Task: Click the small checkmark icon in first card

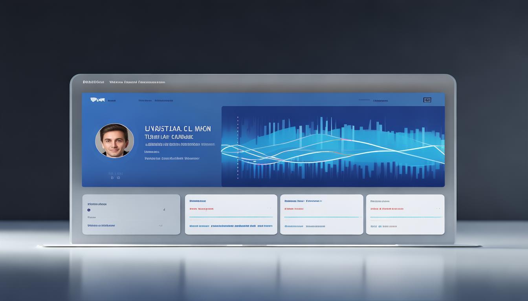Action: tap(164, 210)
